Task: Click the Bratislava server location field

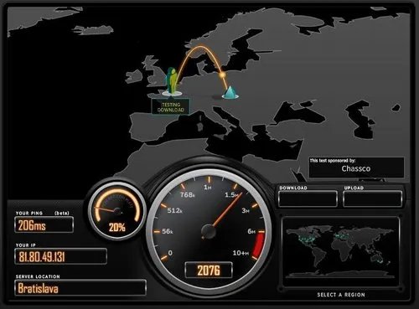Action: pyautogui.click(x=80, y=288)
